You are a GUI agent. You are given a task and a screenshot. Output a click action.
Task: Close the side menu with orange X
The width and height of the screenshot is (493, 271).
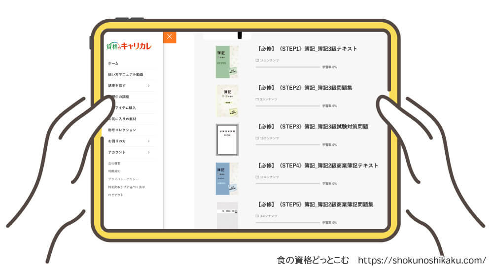(169, 37)
